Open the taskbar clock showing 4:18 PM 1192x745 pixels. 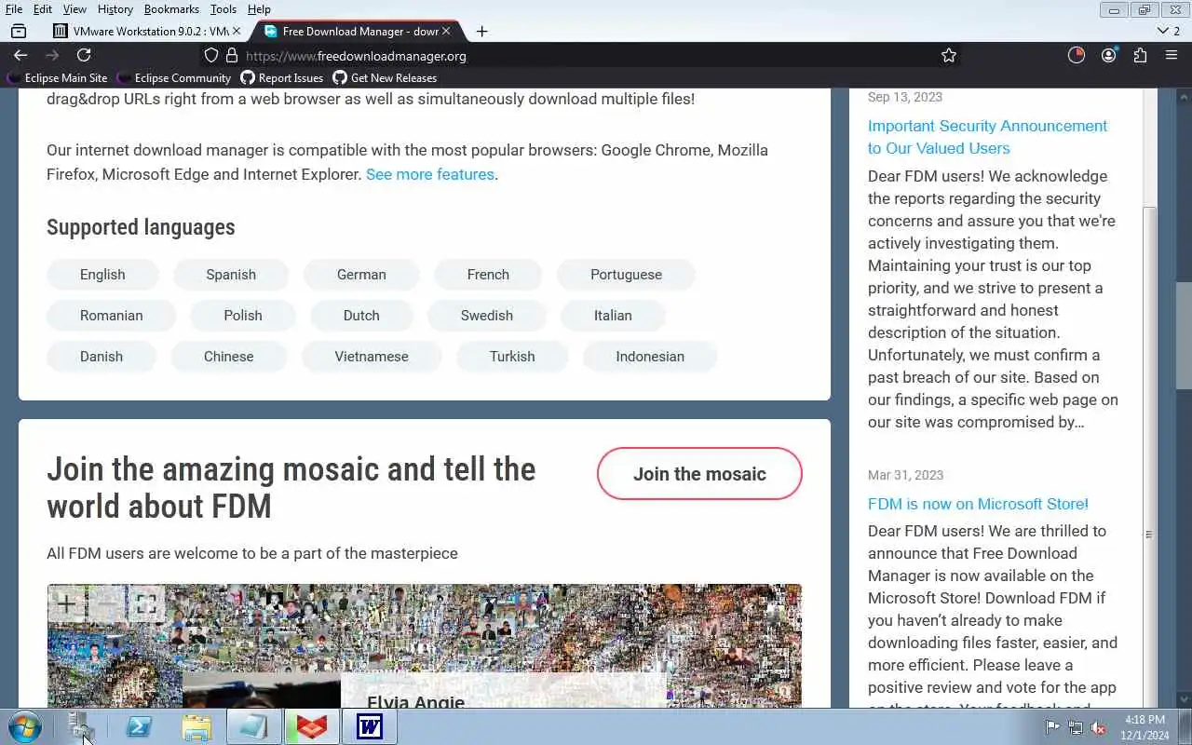pyautogui.click(x=1145, y=727)
